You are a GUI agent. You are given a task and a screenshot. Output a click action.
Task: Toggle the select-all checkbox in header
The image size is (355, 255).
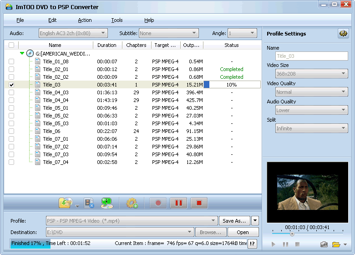(11, 45)
